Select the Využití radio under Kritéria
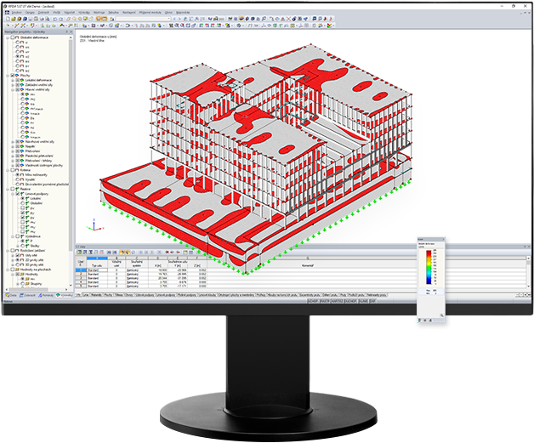This screenshot has width=534, height=443. click(x=17, y=179)
